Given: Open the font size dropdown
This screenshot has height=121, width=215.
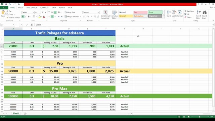Looking at the screenshot, I should pyautogui.click(x=40, y=12).
